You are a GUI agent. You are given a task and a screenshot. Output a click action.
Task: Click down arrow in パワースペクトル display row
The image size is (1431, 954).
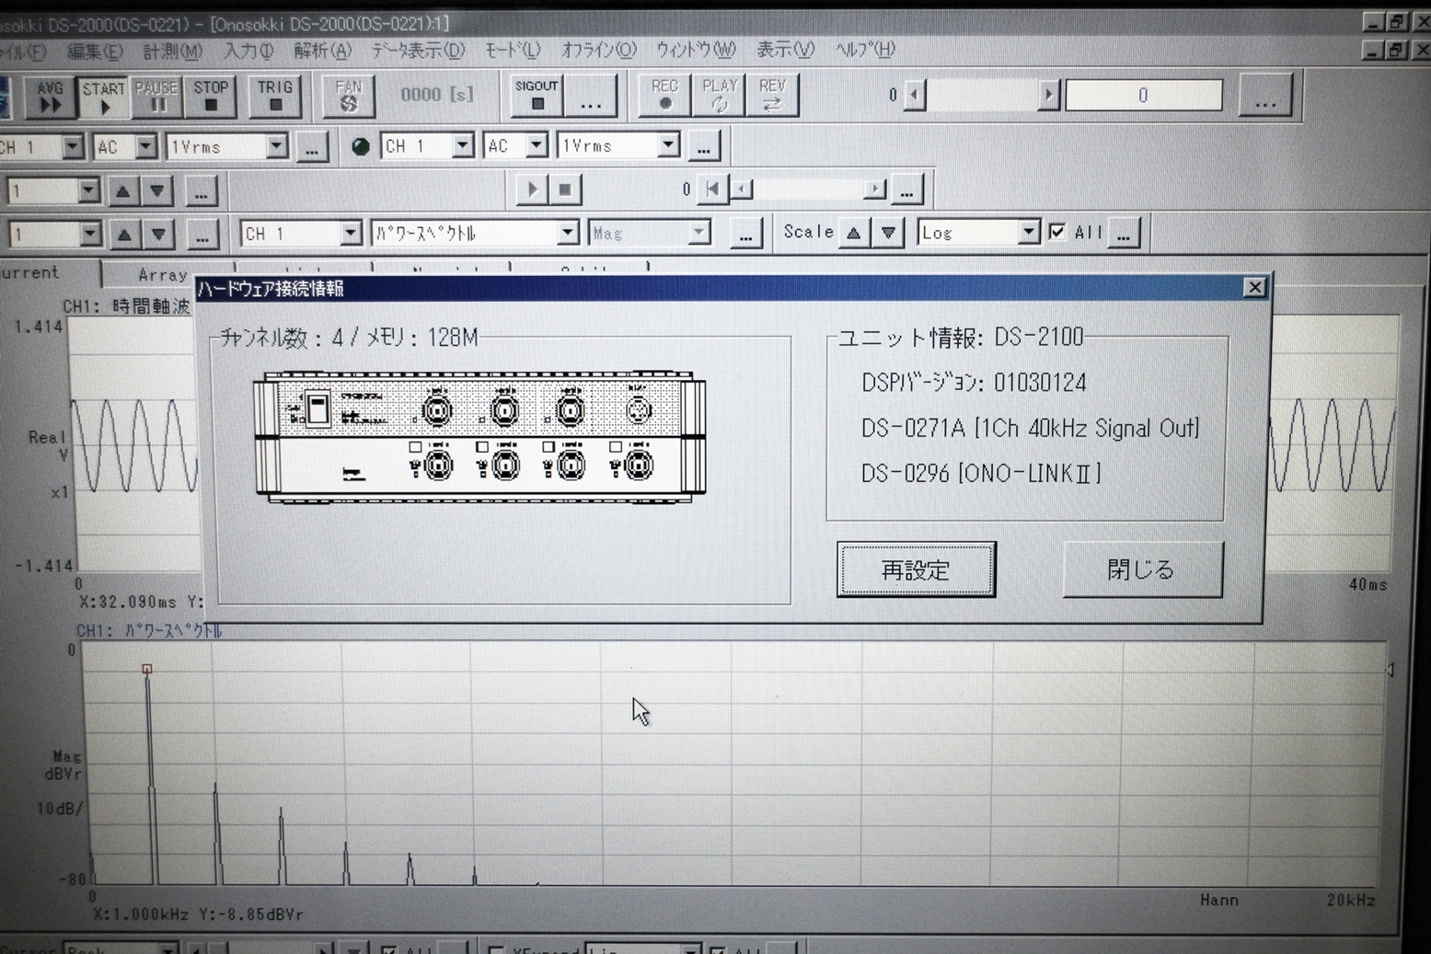point(159,235)
